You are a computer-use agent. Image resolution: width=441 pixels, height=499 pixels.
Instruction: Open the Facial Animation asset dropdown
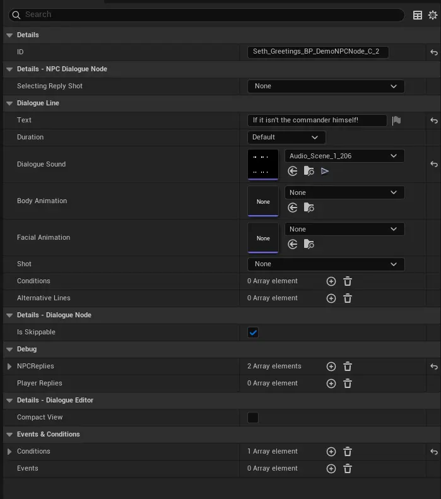pyautogui.click(x=344, y=229)
